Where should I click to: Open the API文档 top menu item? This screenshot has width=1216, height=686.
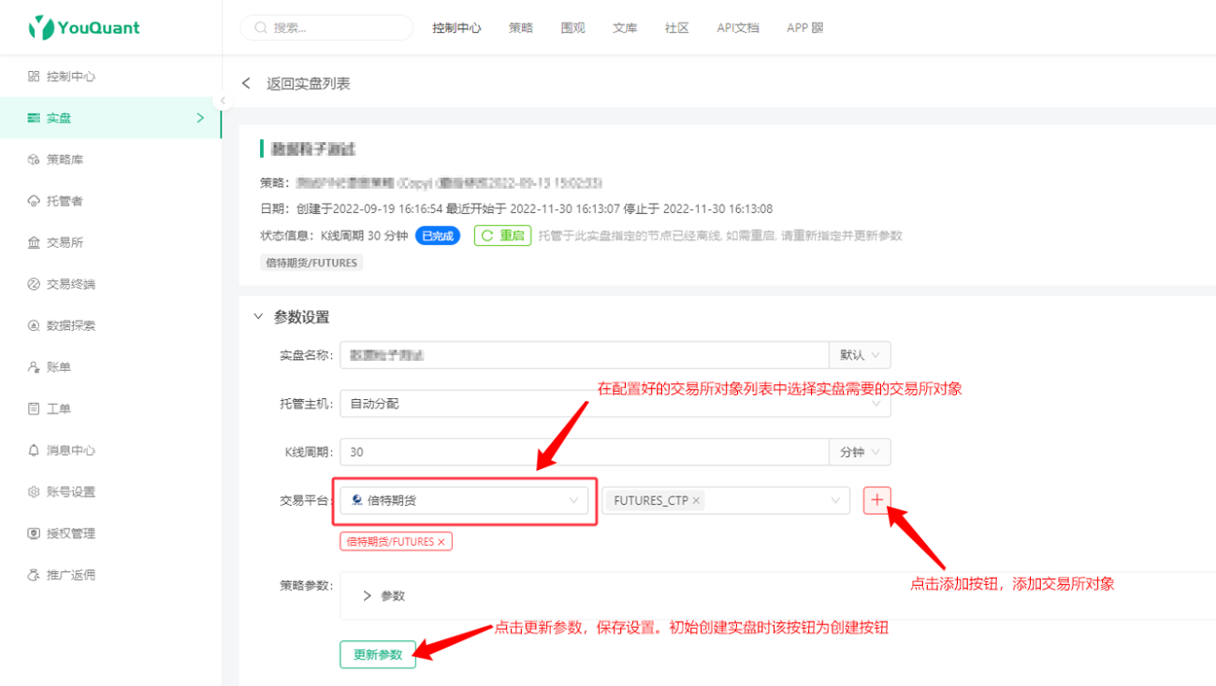(x=738, y=28)
